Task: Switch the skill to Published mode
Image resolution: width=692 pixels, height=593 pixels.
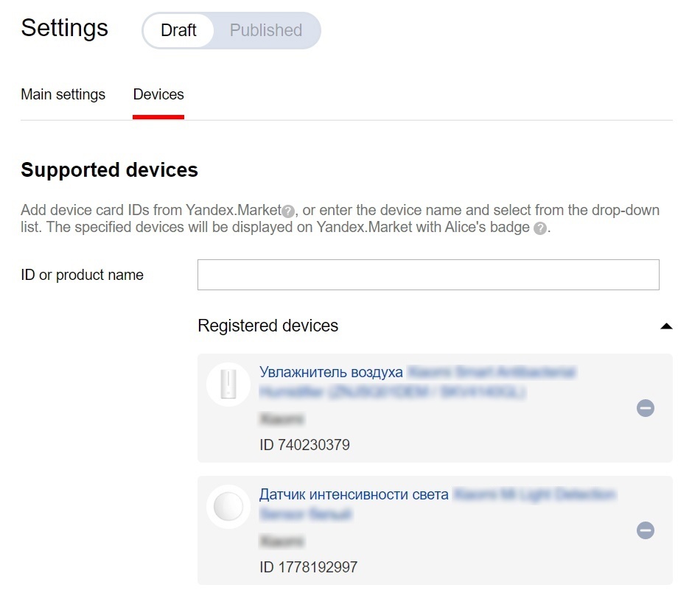Action: (x=265, y=30)
